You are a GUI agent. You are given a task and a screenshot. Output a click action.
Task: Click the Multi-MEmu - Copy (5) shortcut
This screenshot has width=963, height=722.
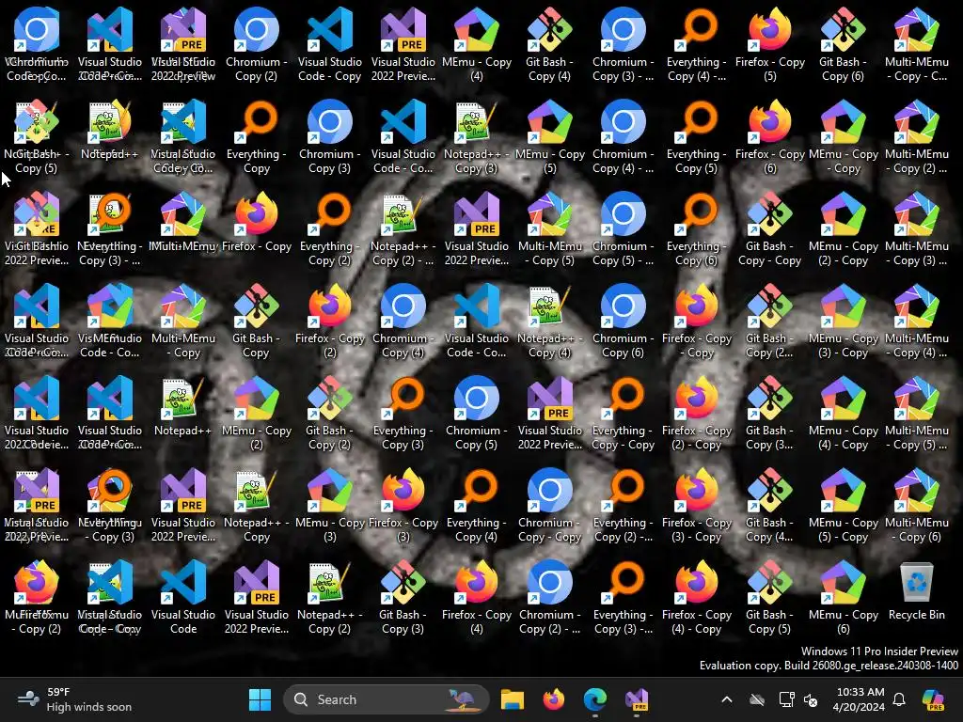[x=549, y=229]
